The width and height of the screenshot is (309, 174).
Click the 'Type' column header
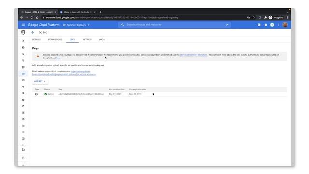pos(37,89)
